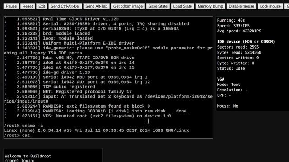The width and height of the screenshot is (289, 162).
Task: Click the Memory Dump button
Action: pos(210,6)
